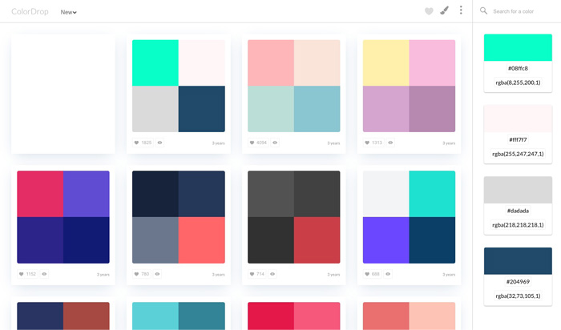Open the New sort dropdown
Viewport: 561px width, 330px height.
[68, 12]
